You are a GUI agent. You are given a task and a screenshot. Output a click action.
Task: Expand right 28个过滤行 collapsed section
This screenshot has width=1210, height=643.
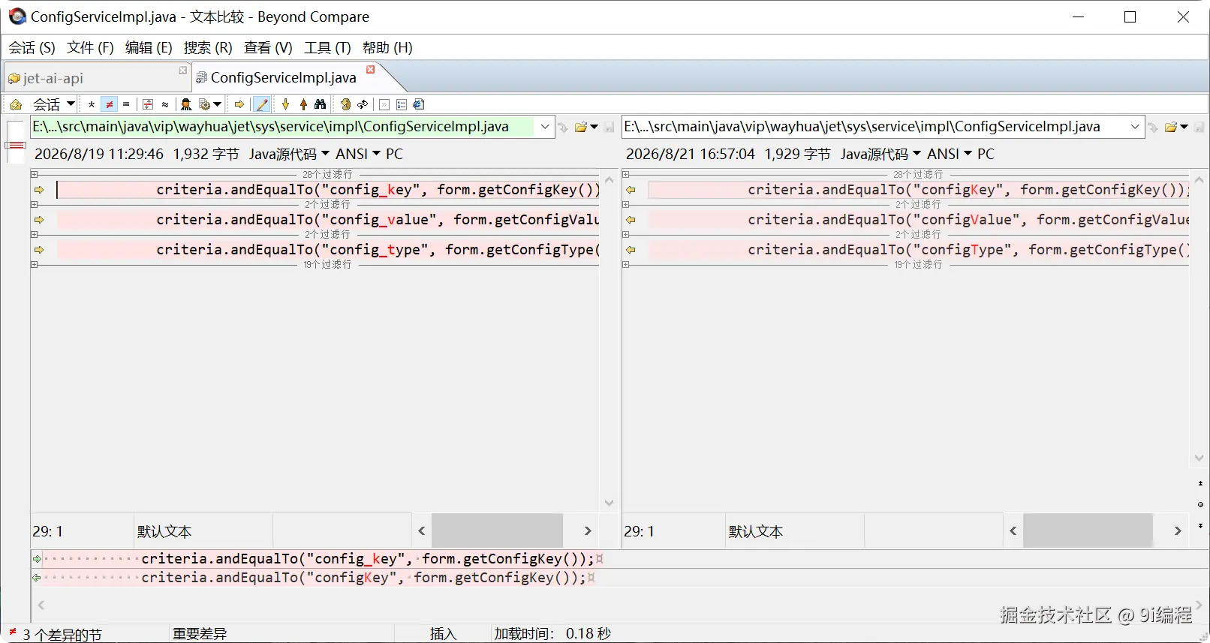pos(625,174)
